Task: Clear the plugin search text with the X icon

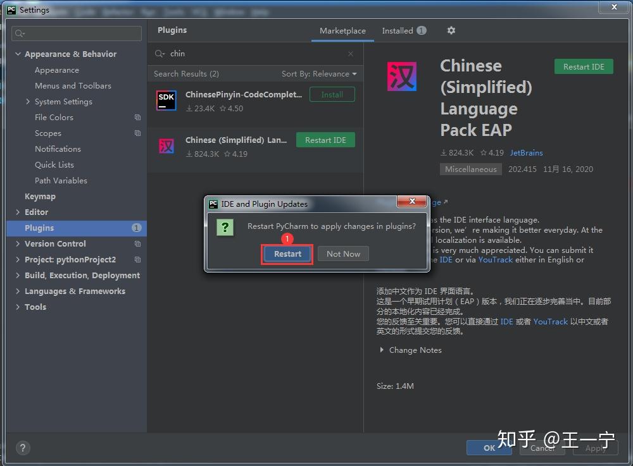Action: [x=351, y=54]
